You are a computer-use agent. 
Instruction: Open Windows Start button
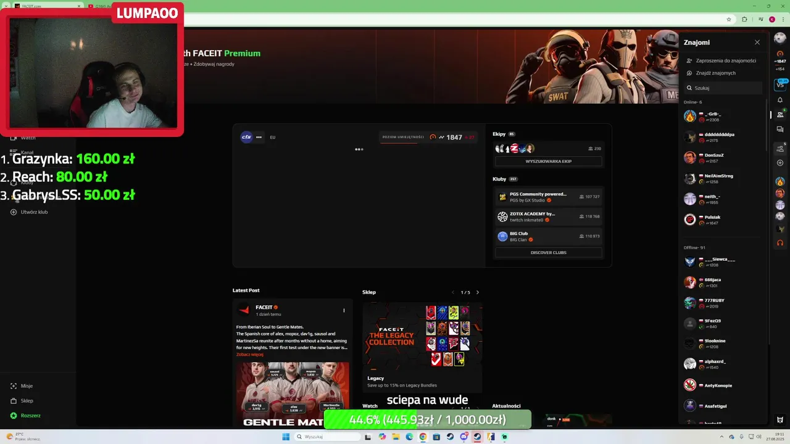click(286, 437)
